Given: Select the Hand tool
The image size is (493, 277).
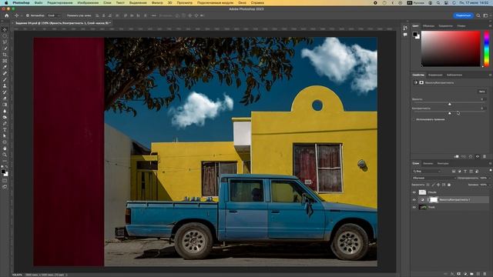Looking at the screenshot, I should pyautogui.click(x=5, y=149).
